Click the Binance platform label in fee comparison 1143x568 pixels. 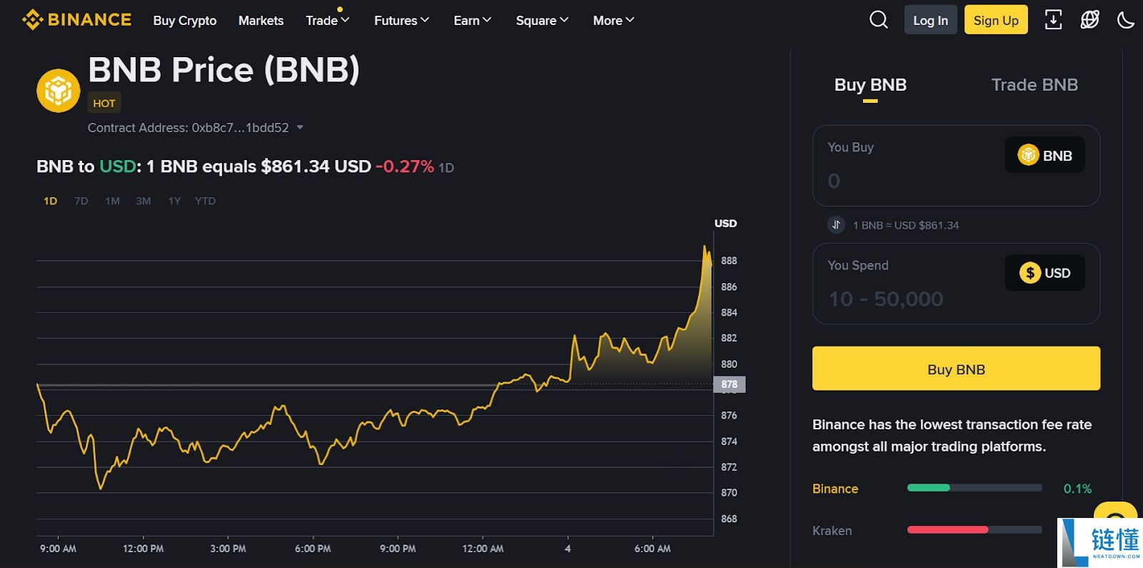pos(835,489)
